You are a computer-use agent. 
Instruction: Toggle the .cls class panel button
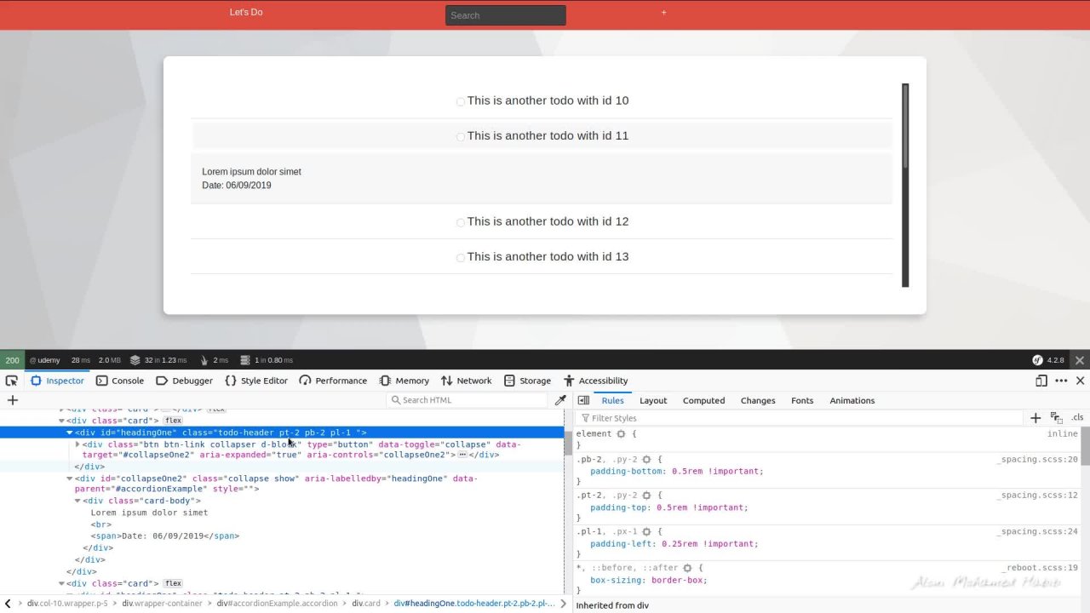tap(1077, 418)
